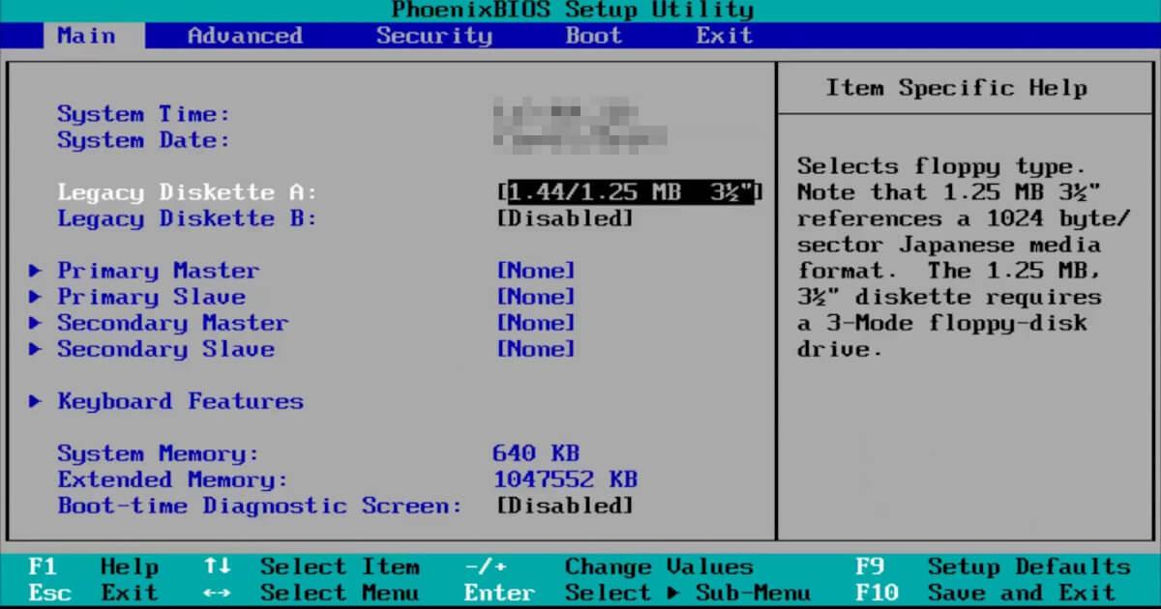Open the Secondary Slave sub-menu triangle
The height and width of the screenshot is (609, 1161).
click(x=36, y=349)
